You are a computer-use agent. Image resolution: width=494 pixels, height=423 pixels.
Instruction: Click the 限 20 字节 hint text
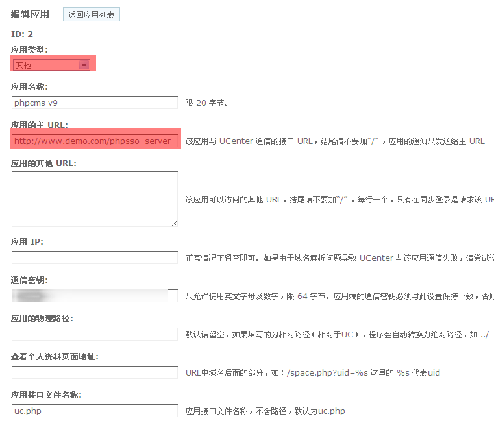206,103
